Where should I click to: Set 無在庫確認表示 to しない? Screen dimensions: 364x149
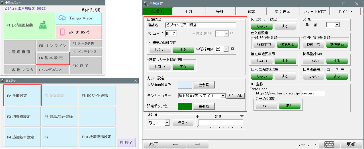(262, 61)
